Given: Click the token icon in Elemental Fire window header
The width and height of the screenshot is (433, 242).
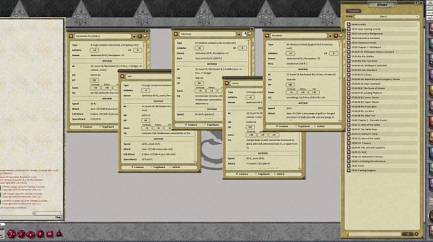Looking at the screenshot, I should coord(140,36).
